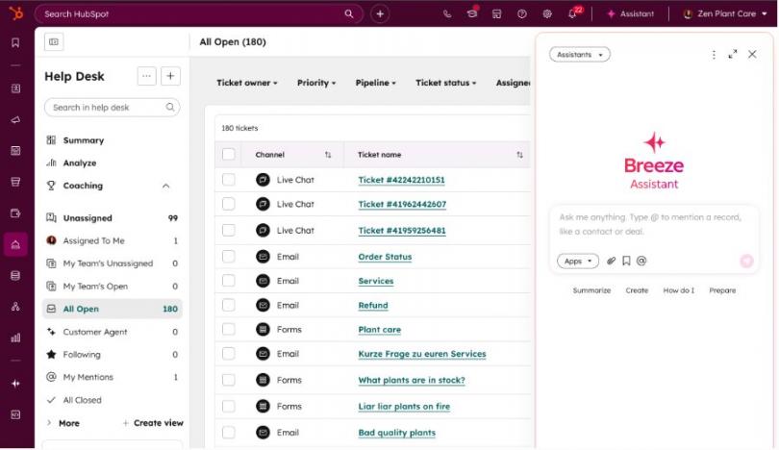
Task: Select the My Mentions view
Action: [113, 378]
